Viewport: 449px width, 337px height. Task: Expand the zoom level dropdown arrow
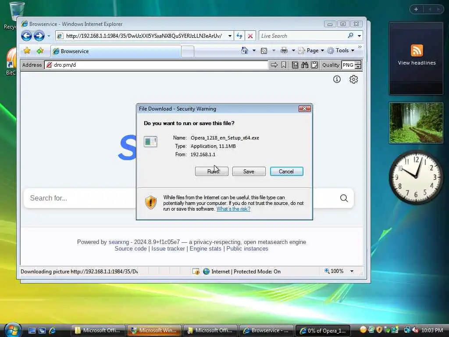(352, 271)
